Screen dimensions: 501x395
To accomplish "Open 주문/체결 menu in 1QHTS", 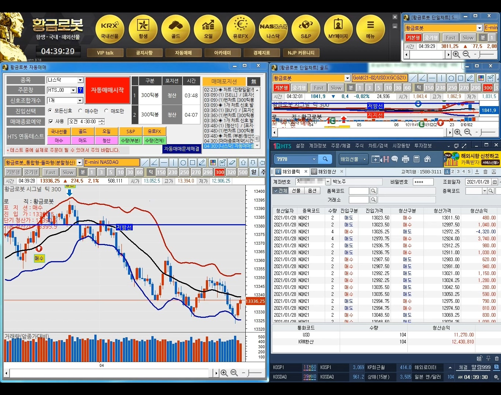I will (x=341, y=146).
